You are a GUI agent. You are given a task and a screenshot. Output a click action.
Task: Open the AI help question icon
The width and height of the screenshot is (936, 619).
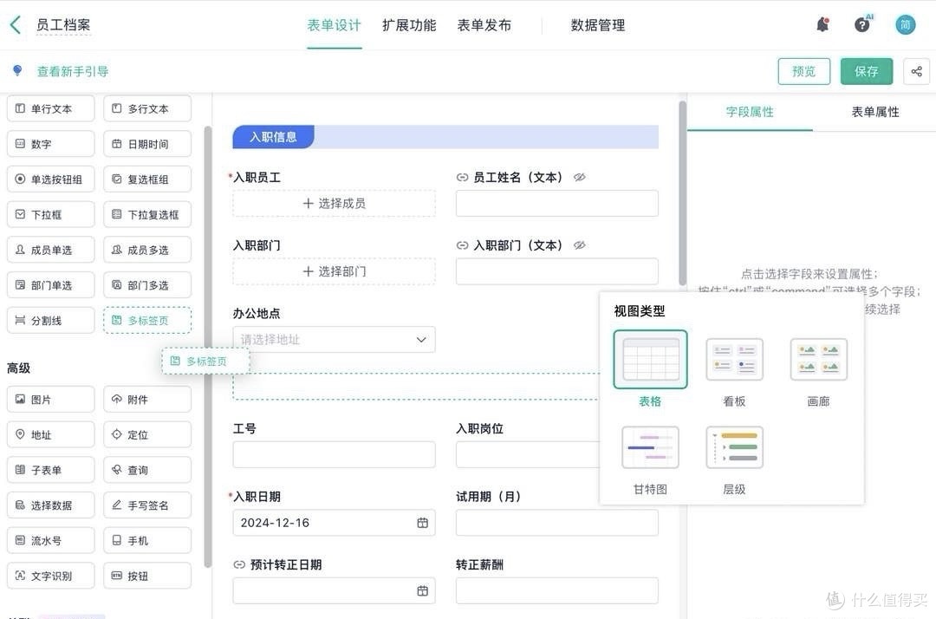click(862, 25)
